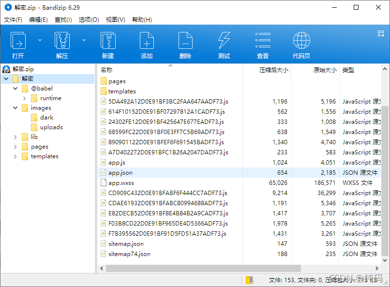Select the sitemap74.json file row

point(239,254)
